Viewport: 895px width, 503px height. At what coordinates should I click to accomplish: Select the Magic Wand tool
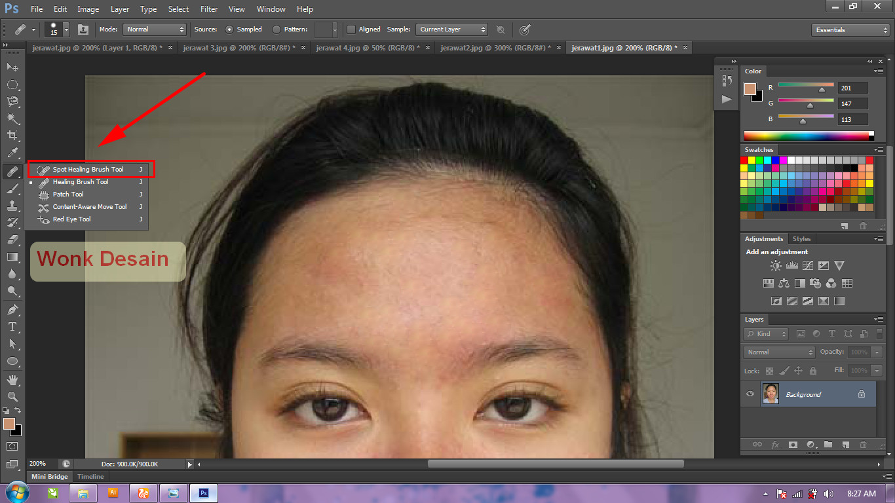click(x=12, y=119)
